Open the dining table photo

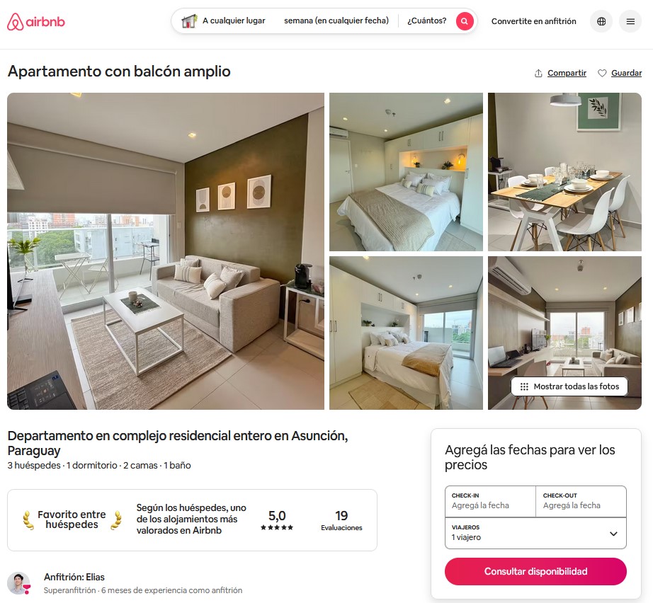point(564,172)
